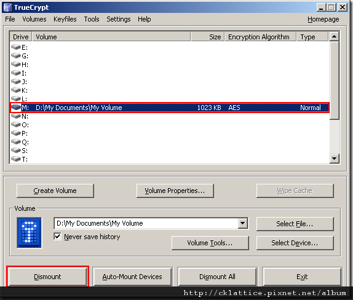Click the Create Volume button
The image size is (353, 300).
55,191
